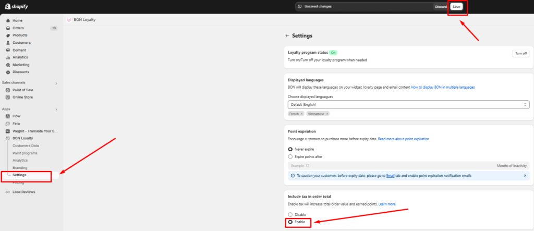Go to Marketing section
The height and width of the screenshot is (231, 534).
click(21, 65)
